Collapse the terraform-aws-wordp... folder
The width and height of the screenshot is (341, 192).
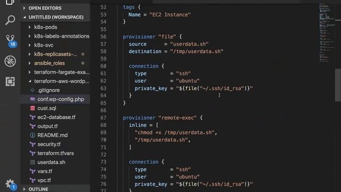(x=55, y=81)
